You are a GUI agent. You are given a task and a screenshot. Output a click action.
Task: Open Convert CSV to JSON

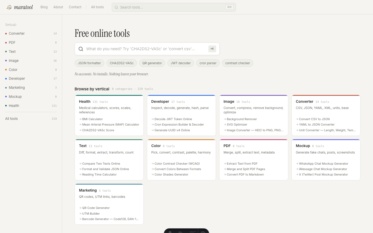pyautogui.click(x=313, y=119)
